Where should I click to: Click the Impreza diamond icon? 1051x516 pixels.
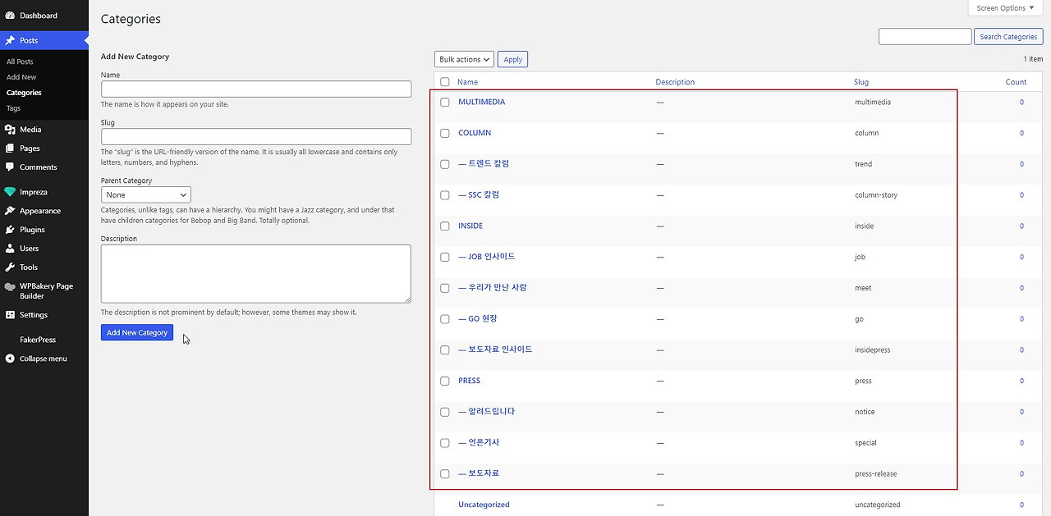pyautogui.click(x=10, y=192)
